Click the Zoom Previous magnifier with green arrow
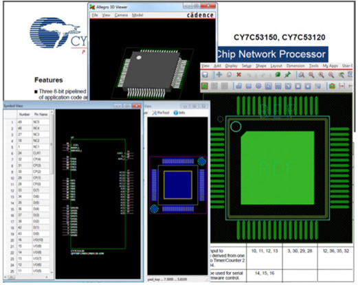Viewport: 358px width, 285px height. point(342,75)
